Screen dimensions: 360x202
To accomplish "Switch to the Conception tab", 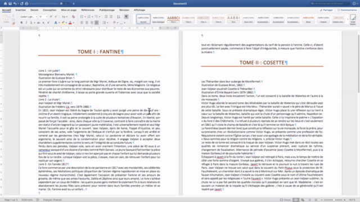I will (49, 10).
